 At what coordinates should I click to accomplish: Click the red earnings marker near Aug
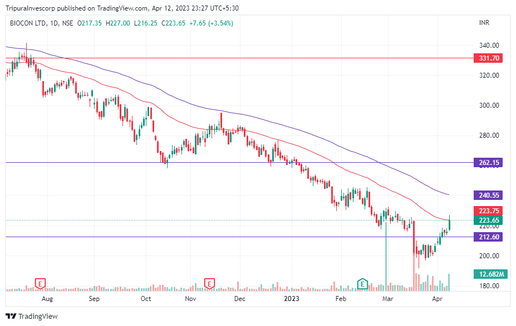click(x=40, y=283)
